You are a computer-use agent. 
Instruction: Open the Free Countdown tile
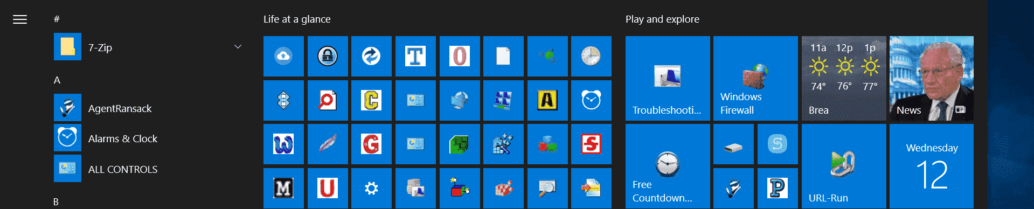coord(668,166)
